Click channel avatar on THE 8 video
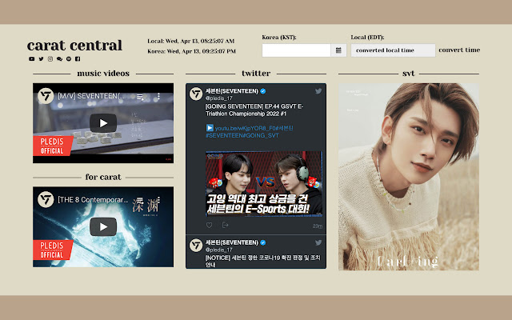512x320 pixels. [46, 200]
